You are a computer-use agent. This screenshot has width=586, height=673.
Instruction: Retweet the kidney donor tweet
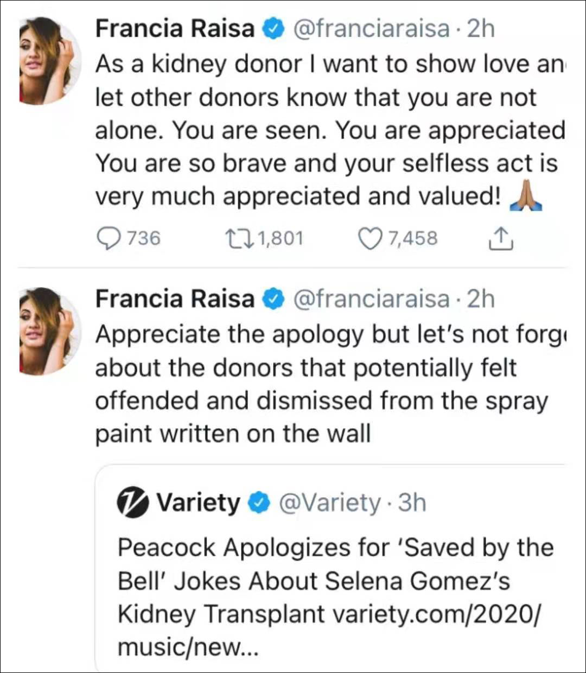pos(237,238)
